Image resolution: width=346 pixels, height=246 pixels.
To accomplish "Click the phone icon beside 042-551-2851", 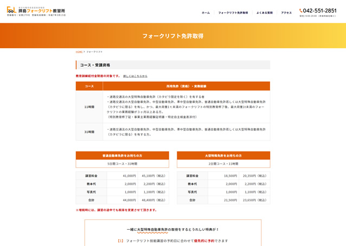I will [x=301, y=11].
